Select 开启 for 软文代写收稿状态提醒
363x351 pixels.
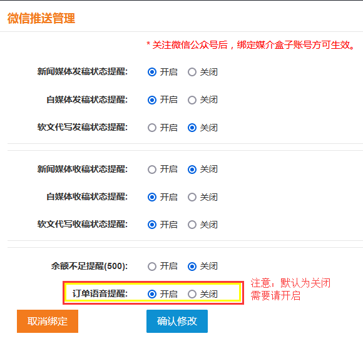[152, 225]
